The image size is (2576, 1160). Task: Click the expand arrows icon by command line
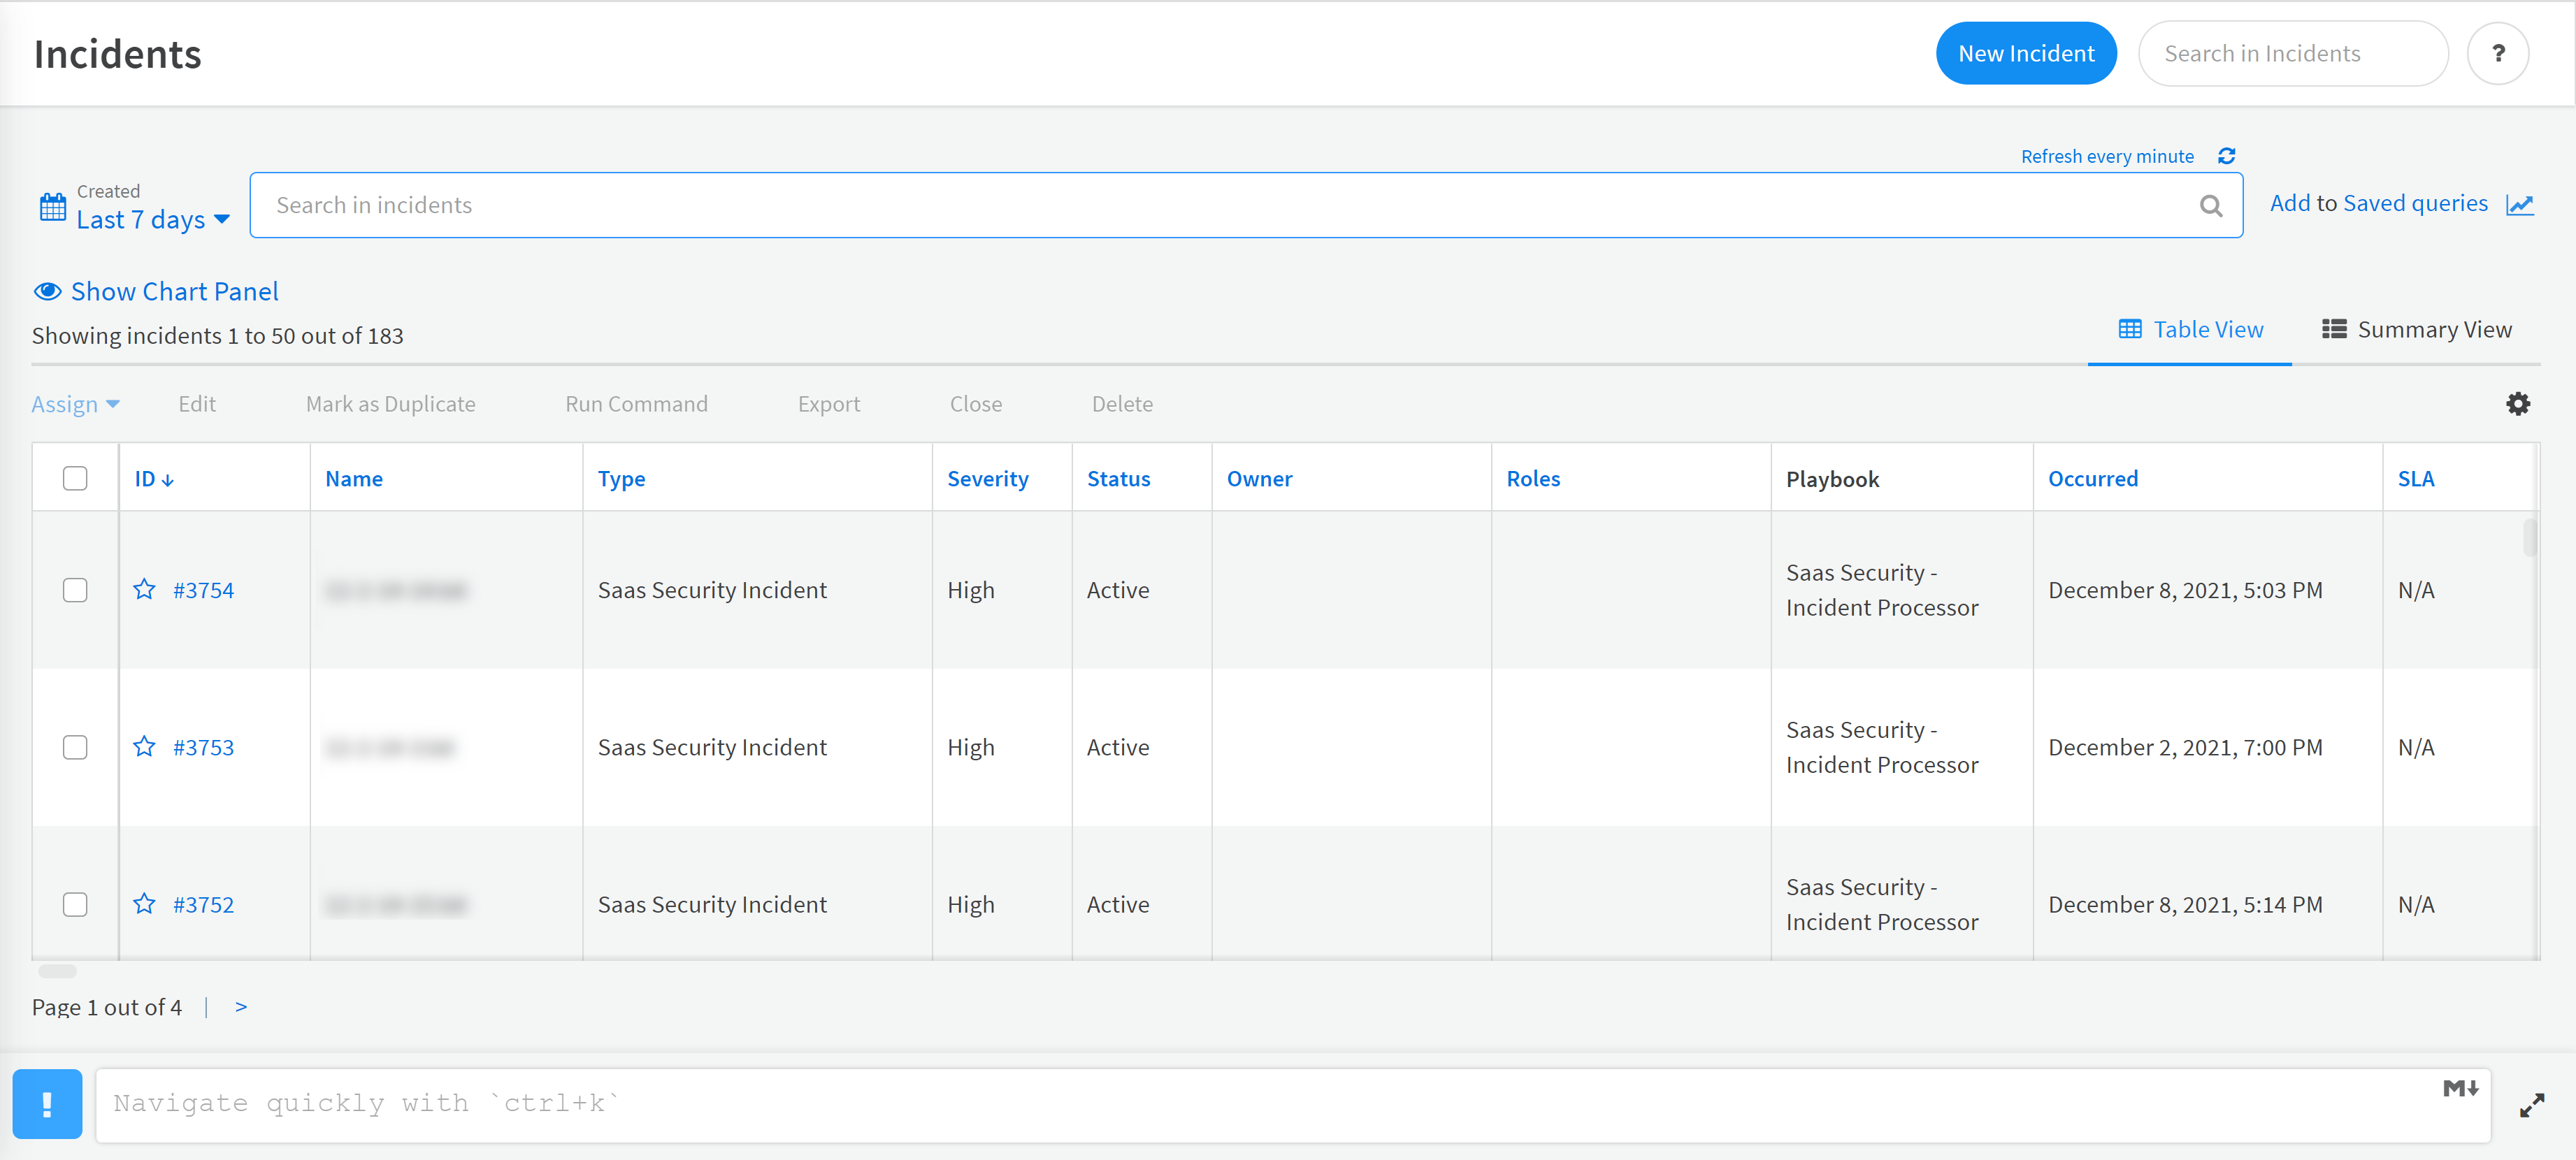2531,1105
